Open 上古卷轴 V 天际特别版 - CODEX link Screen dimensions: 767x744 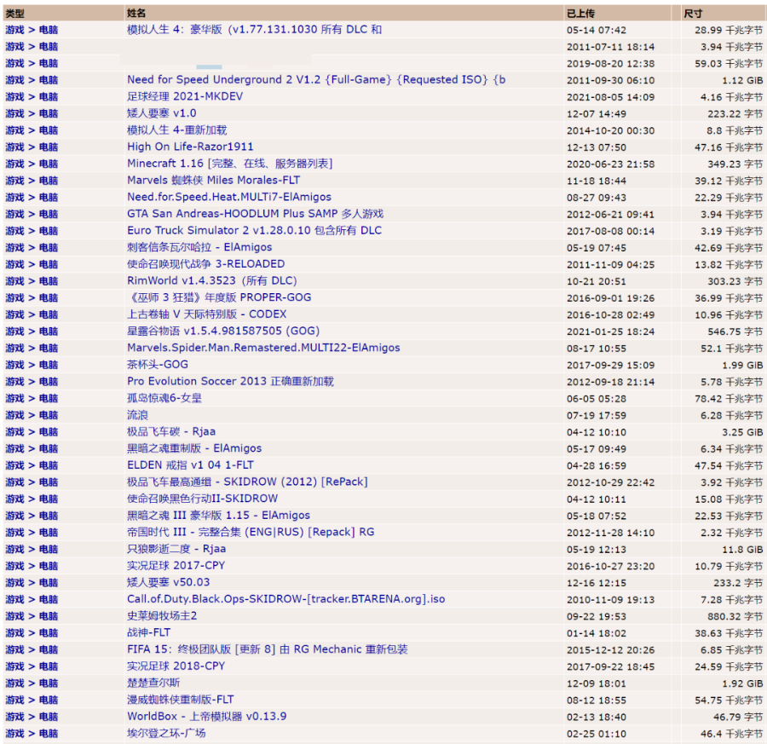[206, 314]
